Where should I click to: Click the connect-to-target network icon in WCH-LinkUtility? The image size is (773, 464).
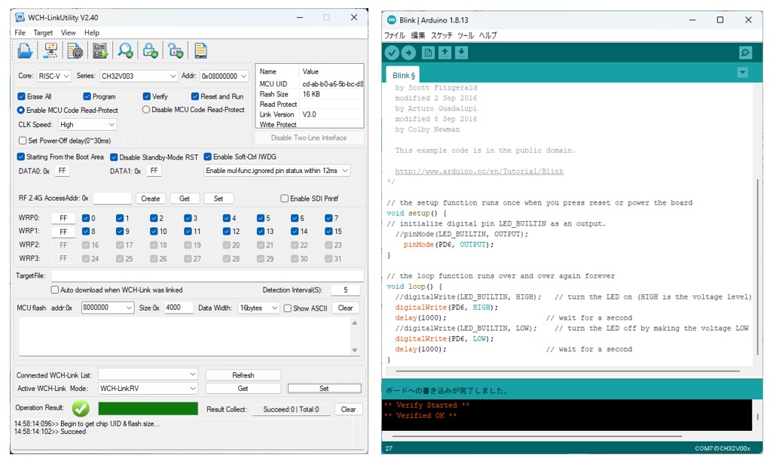50,50
